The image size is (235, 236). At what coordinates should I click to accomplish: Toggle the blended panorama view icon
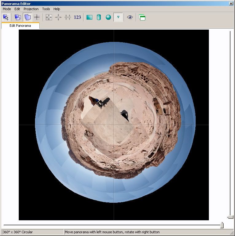27,17
